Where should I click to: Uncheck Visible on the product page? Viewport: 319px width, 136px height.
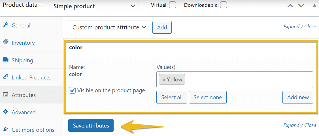tap(72, 90)
